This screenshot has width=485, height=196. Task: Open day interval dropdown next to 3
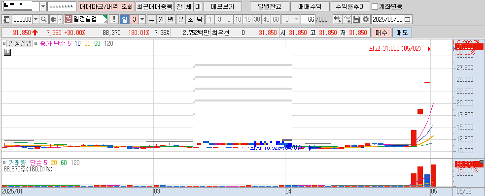point(142,20)
